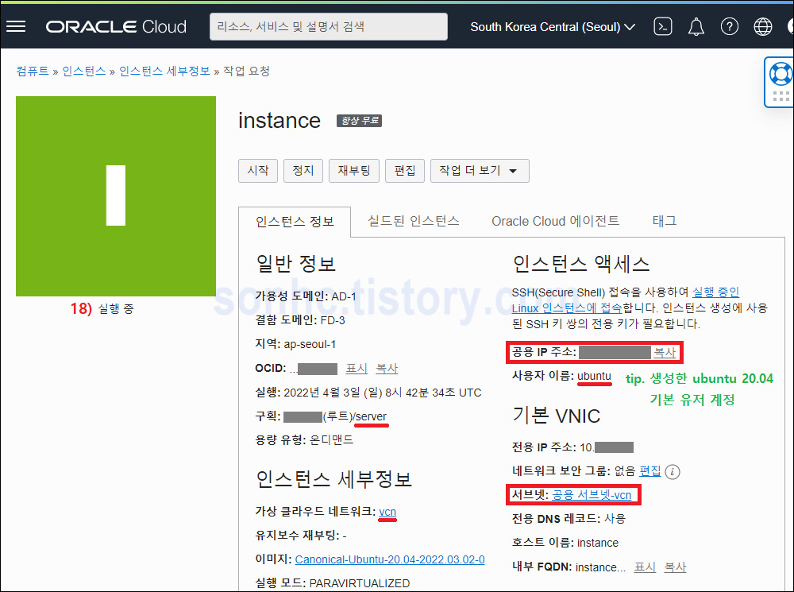Open the 공용 서브넷-vcn subnet link
The width and height of the screenshot is (794, 592).
tap(592, 495)
